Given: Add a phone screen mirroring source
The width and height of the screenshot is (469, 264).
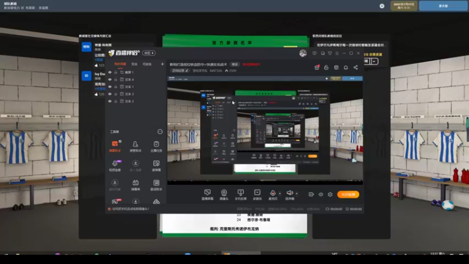Looking at the screenshot, I should (240, 195).
